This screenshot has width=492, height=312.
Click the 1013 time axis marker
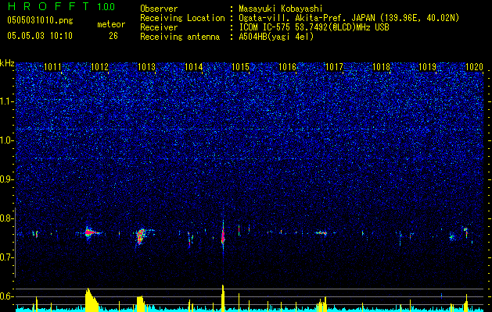(x=146, y=67)
